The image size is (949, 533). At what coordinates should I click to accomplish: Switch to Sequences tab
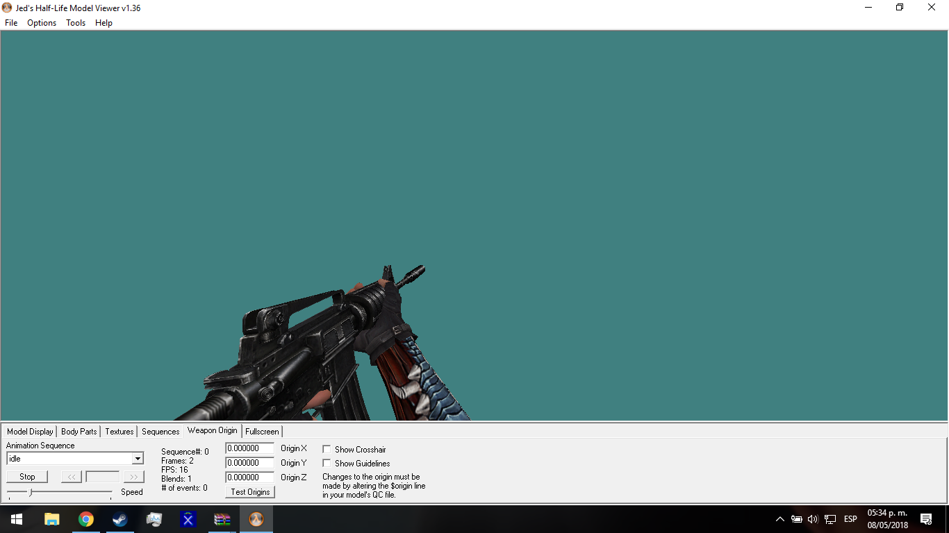[x=160, y=432]
